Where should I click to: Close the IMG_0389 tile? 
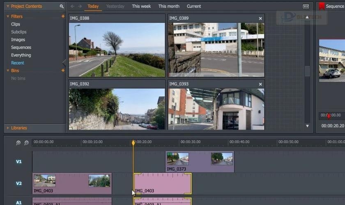(260, 18)
